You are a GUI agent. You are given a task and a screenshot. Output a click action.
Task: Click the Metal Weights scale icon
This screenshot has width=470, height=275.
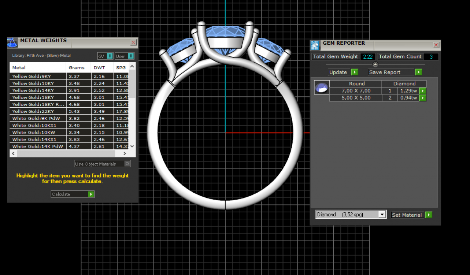pyautogui.click(x=13, y=42)
